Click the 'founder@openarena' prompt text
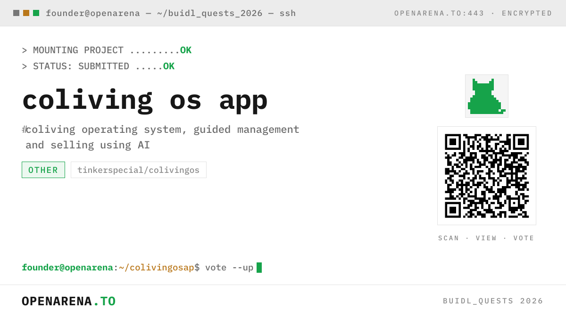This screenshot has width=566, height=318. [x=67, y=268]
